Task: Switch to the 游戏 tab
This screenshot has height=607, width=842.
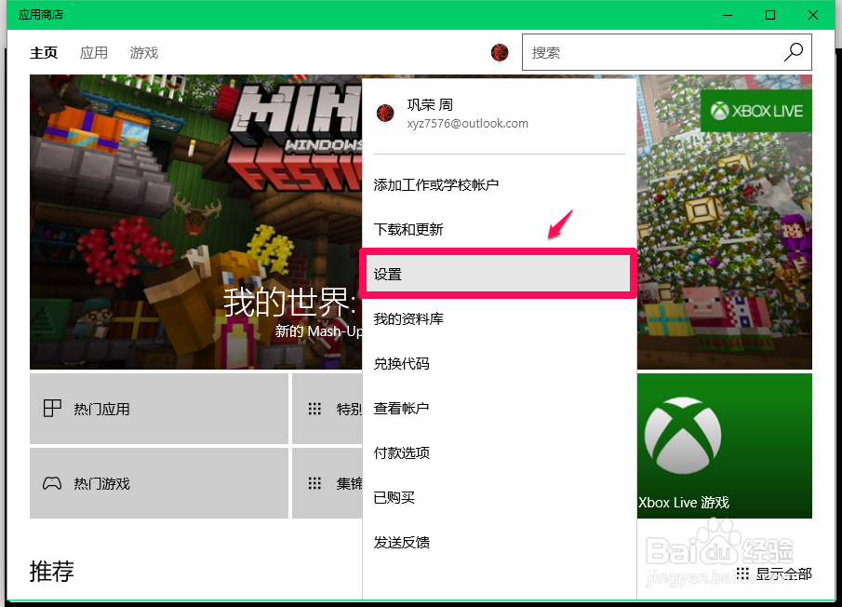Action: [144, 53]
